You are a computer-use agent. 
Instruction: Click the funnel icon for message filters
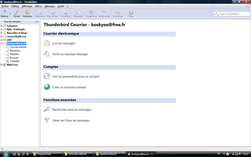point(47,120)
